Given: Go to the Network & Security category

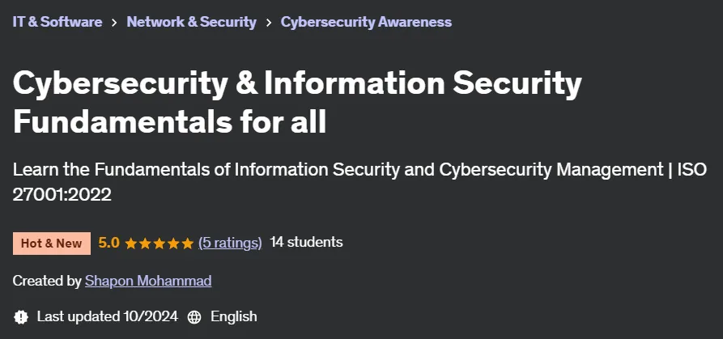Looking at the screenshot, I should pyautogui.click(x=191, y=22).
